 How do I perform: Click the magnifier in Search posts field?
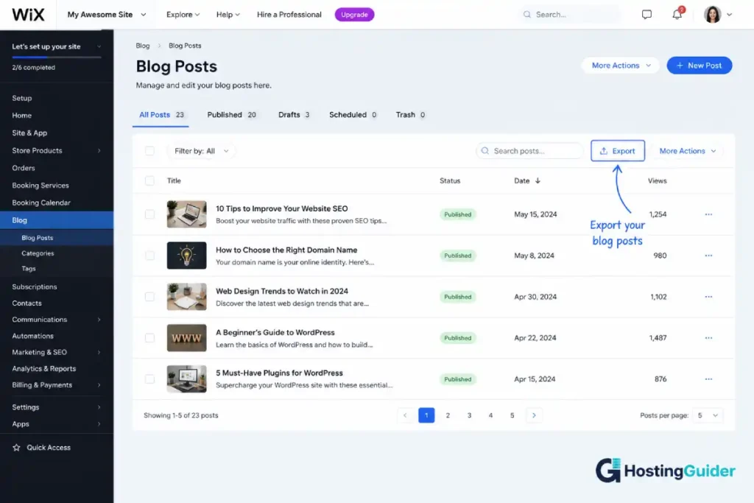tap(485, 150)
